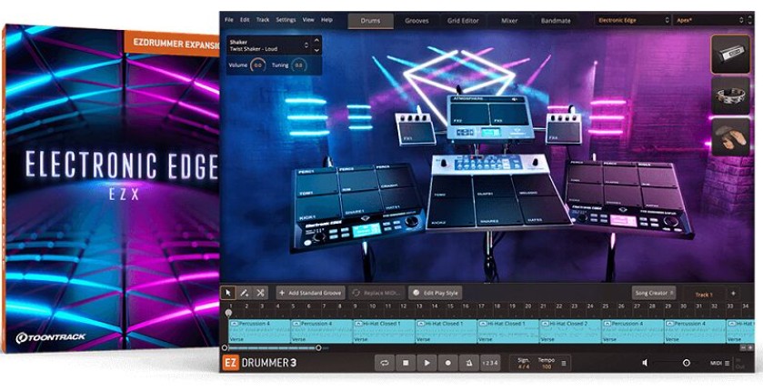
Task: Select the scissors cut tool
Action: (x=260, y=293)
